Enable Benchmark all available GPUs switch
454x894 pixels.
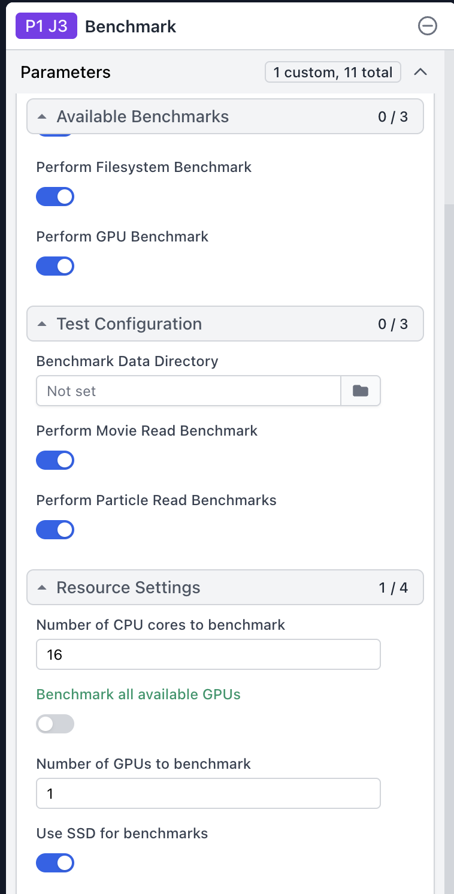pos(55,724)
